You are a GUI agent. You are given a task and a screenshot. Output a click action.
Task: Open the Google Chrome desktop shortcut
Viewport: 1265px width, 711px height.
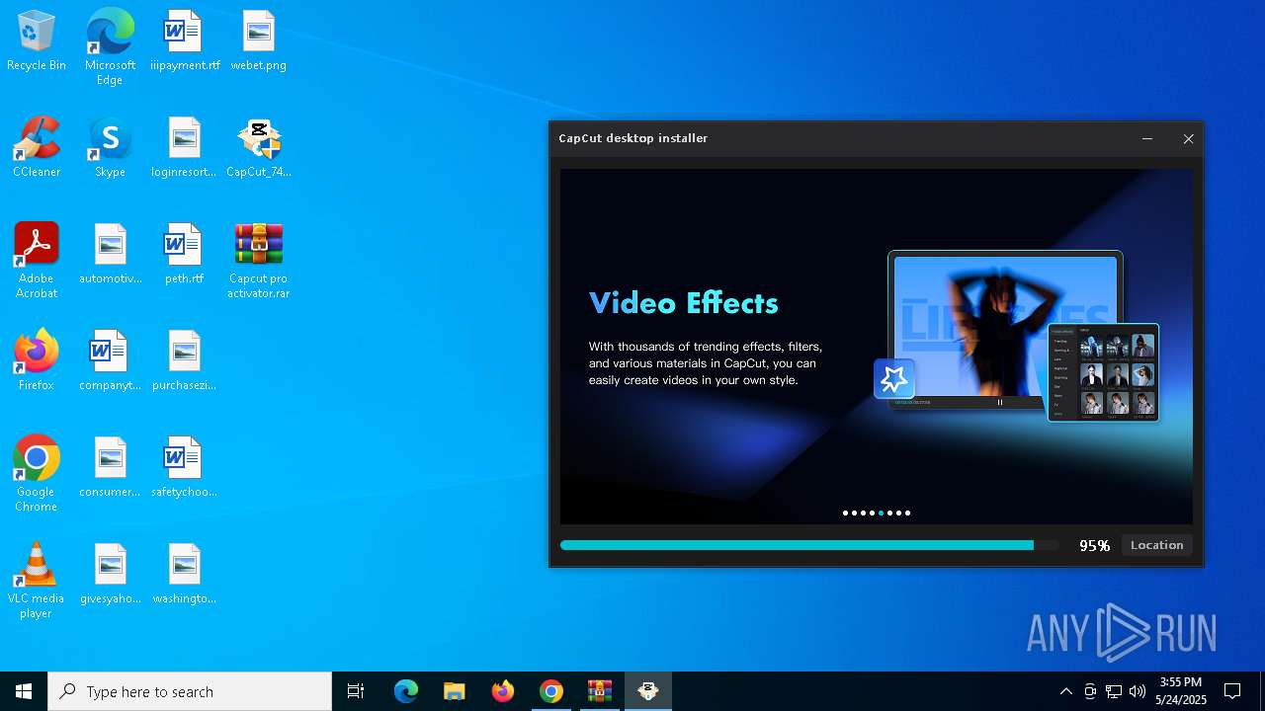click(x=37, y=474)
